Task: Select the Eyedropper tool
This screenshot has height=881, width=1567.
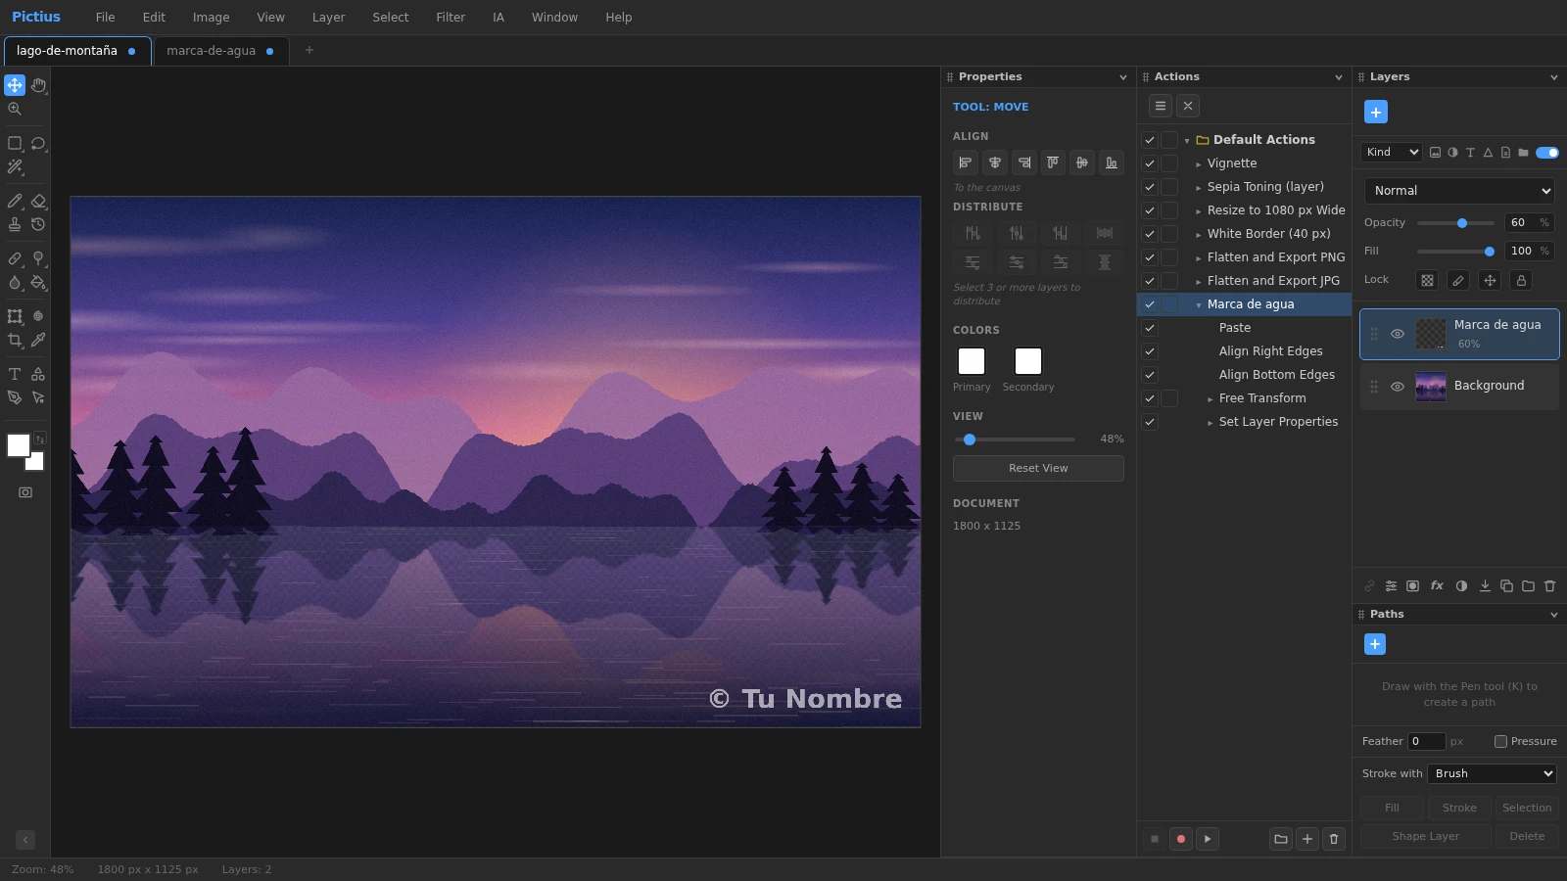Action: pos(38,340)
